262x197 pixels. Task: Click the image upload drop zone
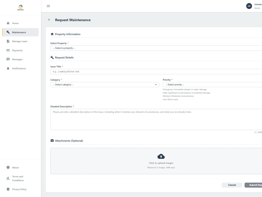pyautogui.click(x=156, y=161)
